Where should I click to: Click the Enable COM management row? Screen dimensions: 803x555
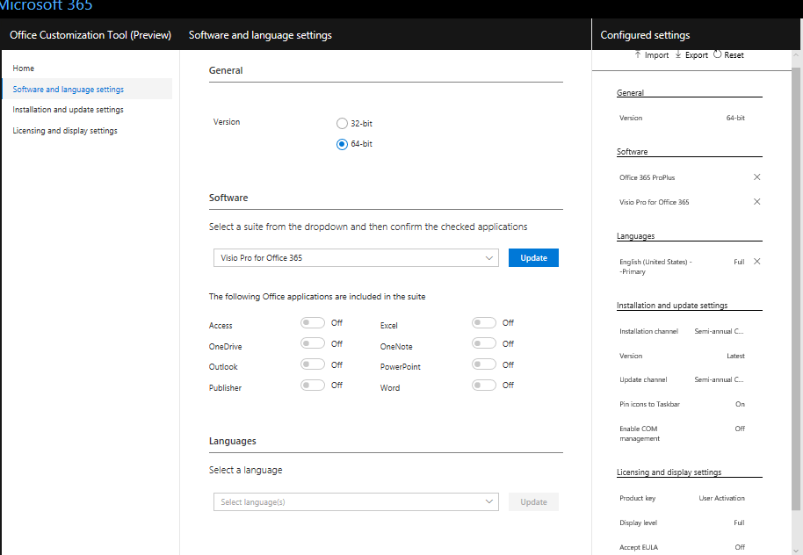(x=682, y=434)
